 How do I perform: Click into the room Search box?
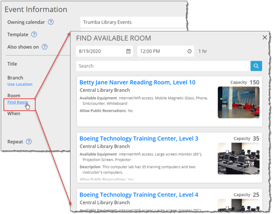[x=163, y=66]
